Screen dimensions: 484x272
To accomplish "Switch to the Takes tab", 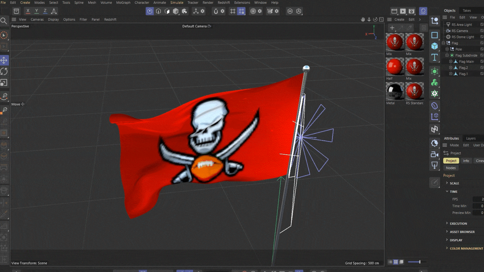I will tap(467, 11).
